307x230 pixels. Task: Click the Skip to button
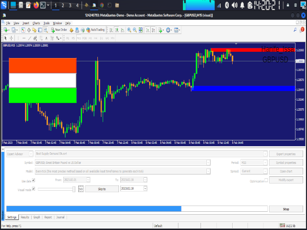click(102, 189)
